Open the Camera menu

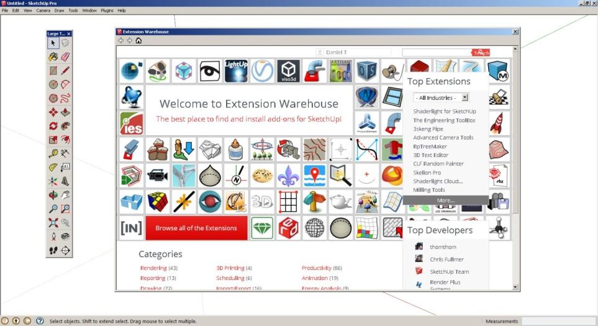43,11
